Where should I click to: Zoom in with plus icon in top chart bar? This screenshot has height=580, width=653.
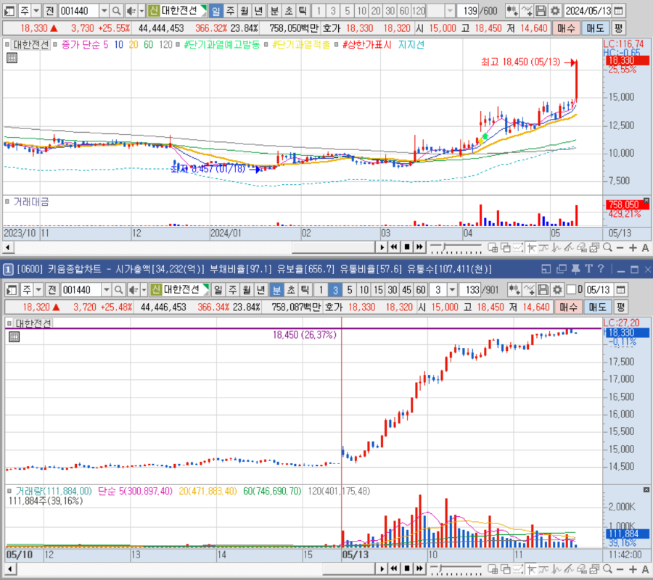[633, 247]
